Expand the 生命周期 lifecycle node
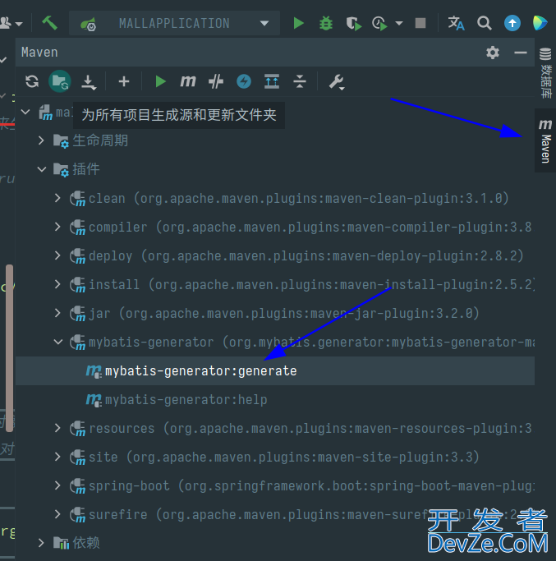This screenshot has width=556, height=561. point(41,140)
